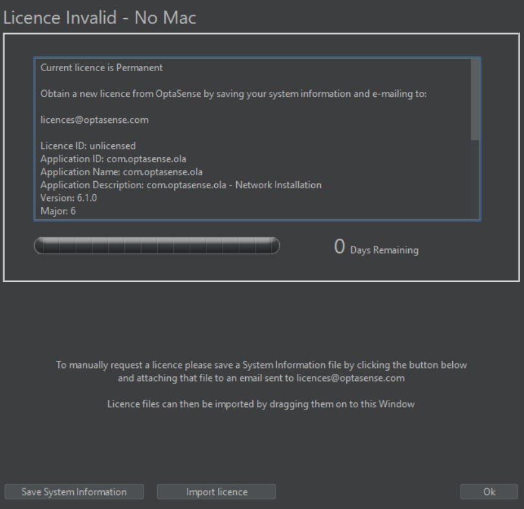The image size is (524, 509).
Task: Click the Save System Information button
Action: pos(73,492)
